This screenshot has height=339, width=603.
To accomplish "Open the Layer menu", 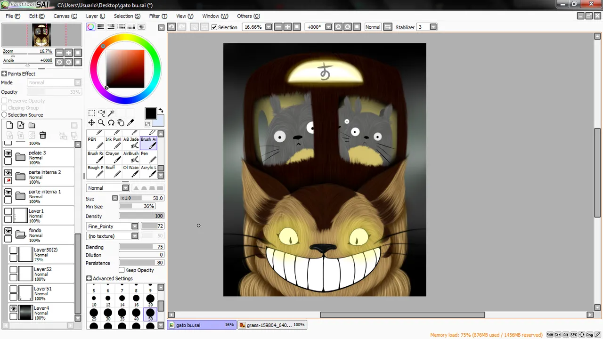I will coord(95,16).
